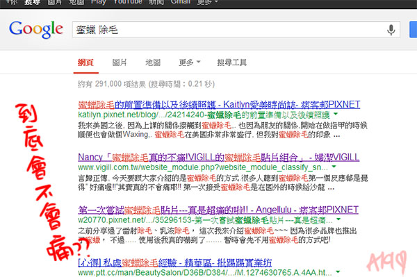
Task: Expand arrow beside katilyn.pixnet.net URL
Action: [336, 114]
